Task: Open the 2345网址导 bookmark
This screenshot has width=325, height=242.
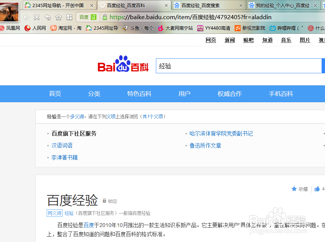Action: pyautogui.click(x=102, y=28)
